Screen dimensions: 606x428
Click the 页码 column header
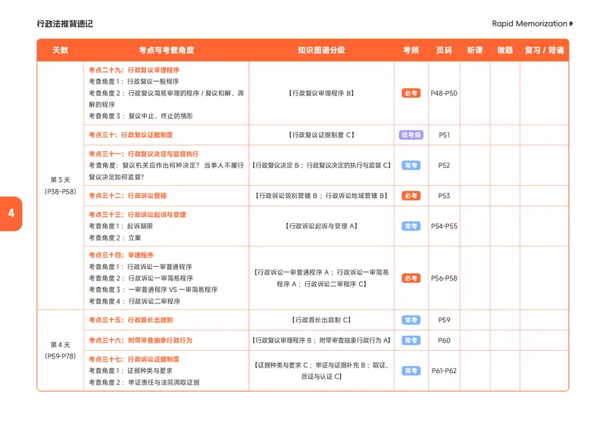tap(444, 50)
